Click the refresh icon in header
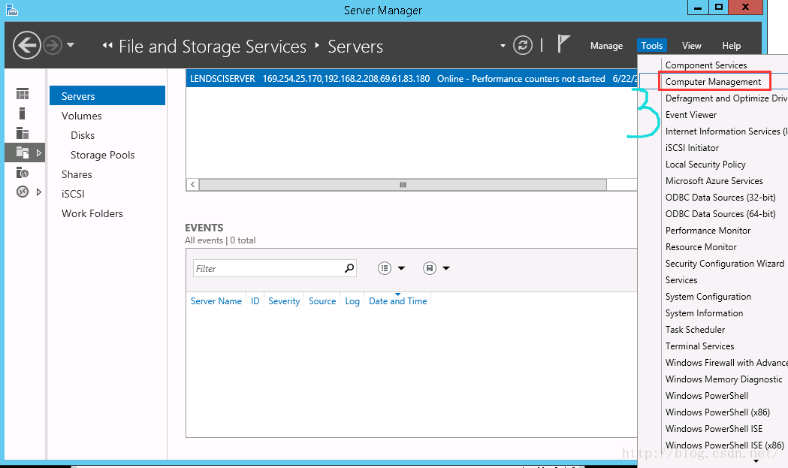 pos(523,45)
